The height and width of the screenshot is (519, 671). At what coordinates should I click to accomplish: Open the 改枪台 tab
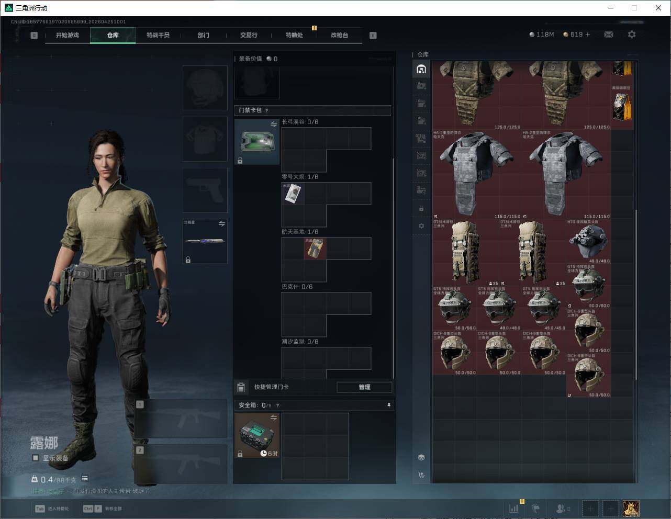(x=339, y=35)
